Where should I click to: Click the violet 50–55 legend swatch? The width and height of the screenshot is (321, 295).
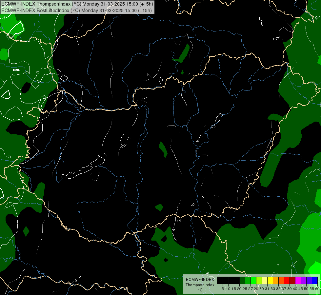(x=309, y=281)
